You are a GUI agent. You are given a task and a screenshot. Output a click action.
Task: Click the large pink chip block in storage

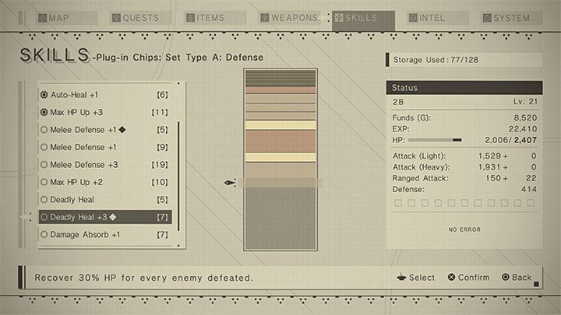tap(280, 141)
